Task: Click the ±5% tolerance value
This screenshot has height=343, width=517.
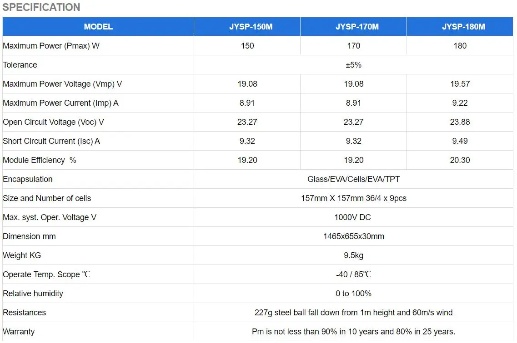Action: pos(353,65)
